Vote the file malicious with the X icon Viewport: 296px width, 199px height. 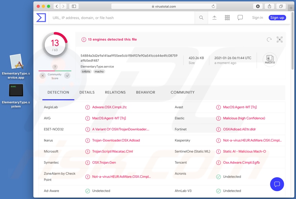click(x=43, y=76)
